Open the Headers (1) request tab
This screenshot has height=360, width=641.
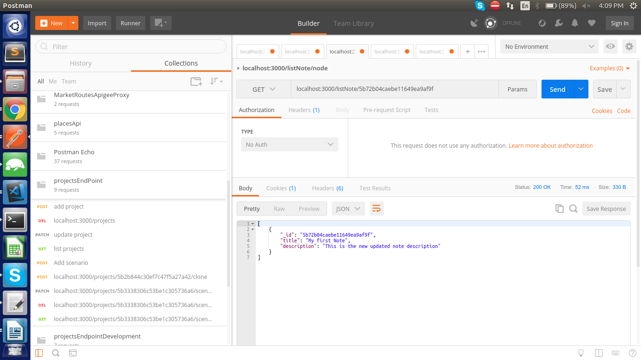pos(304,110)
